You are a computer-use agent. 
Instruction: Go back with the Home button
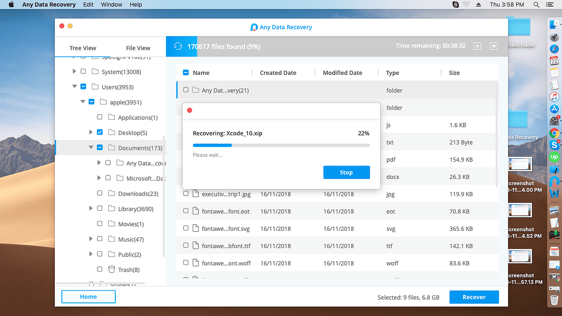click(x=89, y=297)
